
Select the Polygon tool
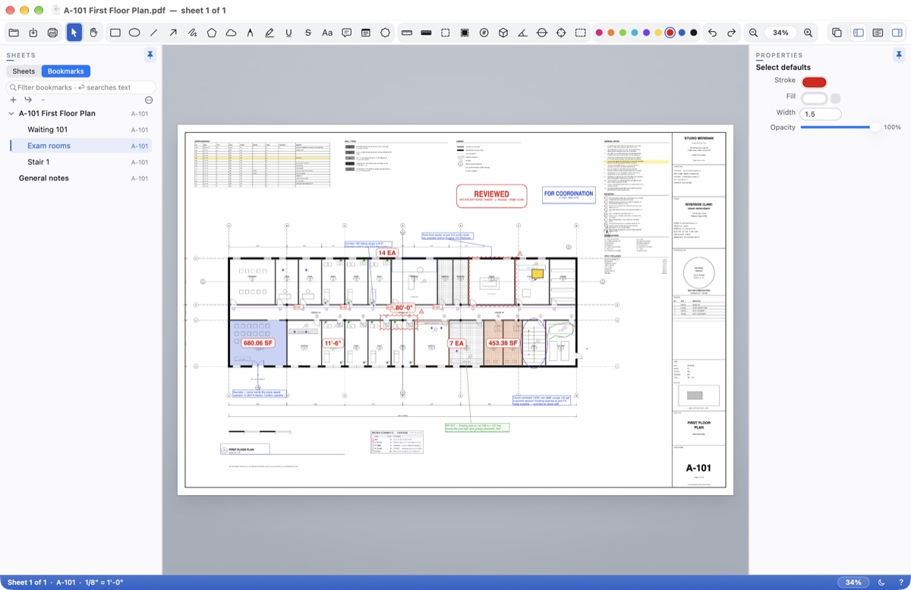[212, 33]
